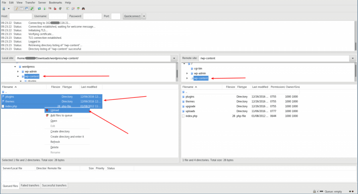Toggle directory comparison in toolbar
The height and width of the screenshot is (194, 358).
click(73, 9)
